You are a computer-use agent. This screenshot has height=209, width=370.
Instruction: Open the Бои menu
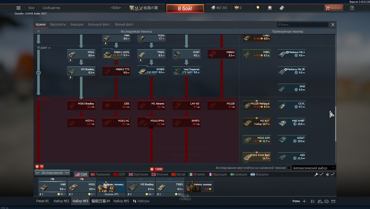pos(32,8)
